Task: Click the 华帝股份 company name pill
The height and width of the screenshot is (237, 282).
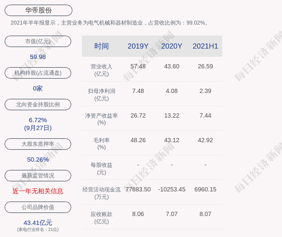Action: click(x=38, y=10)
